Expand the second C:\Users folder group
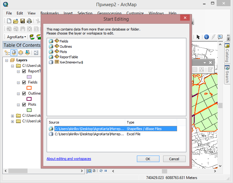The height and width of the screenshot is (183, 233). [12, 116]
